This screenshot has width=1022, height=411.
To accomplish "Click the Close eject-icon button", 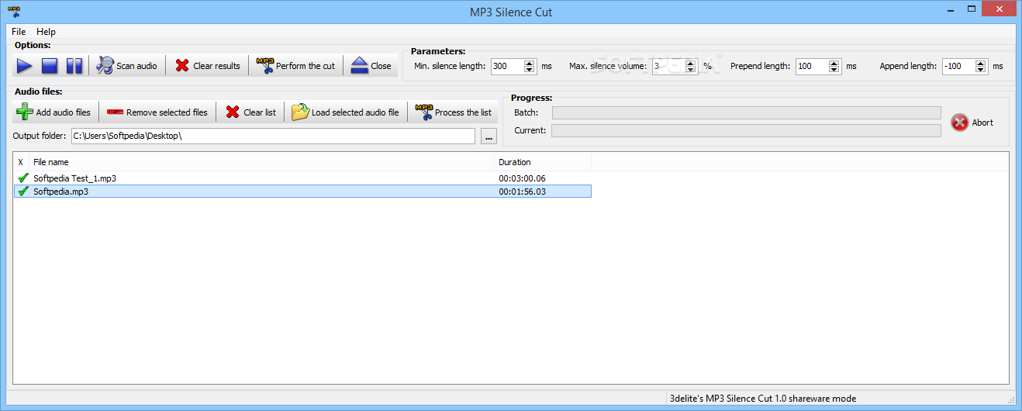I will pos(371,66).
